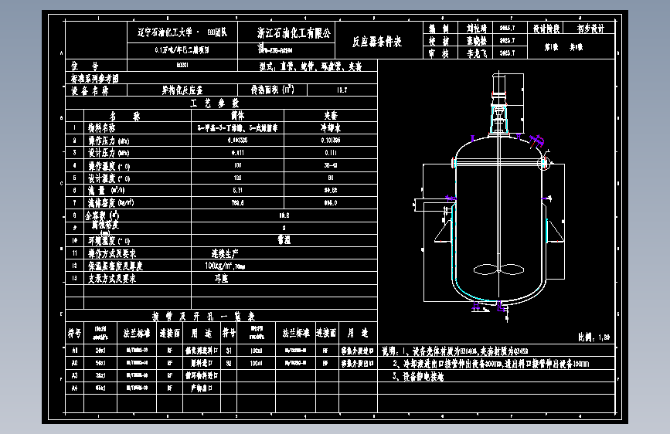This screenshot has width=670, height=434.
Task: Select the 支承方式及要求 row label
Action: click(x=112, y=279)
